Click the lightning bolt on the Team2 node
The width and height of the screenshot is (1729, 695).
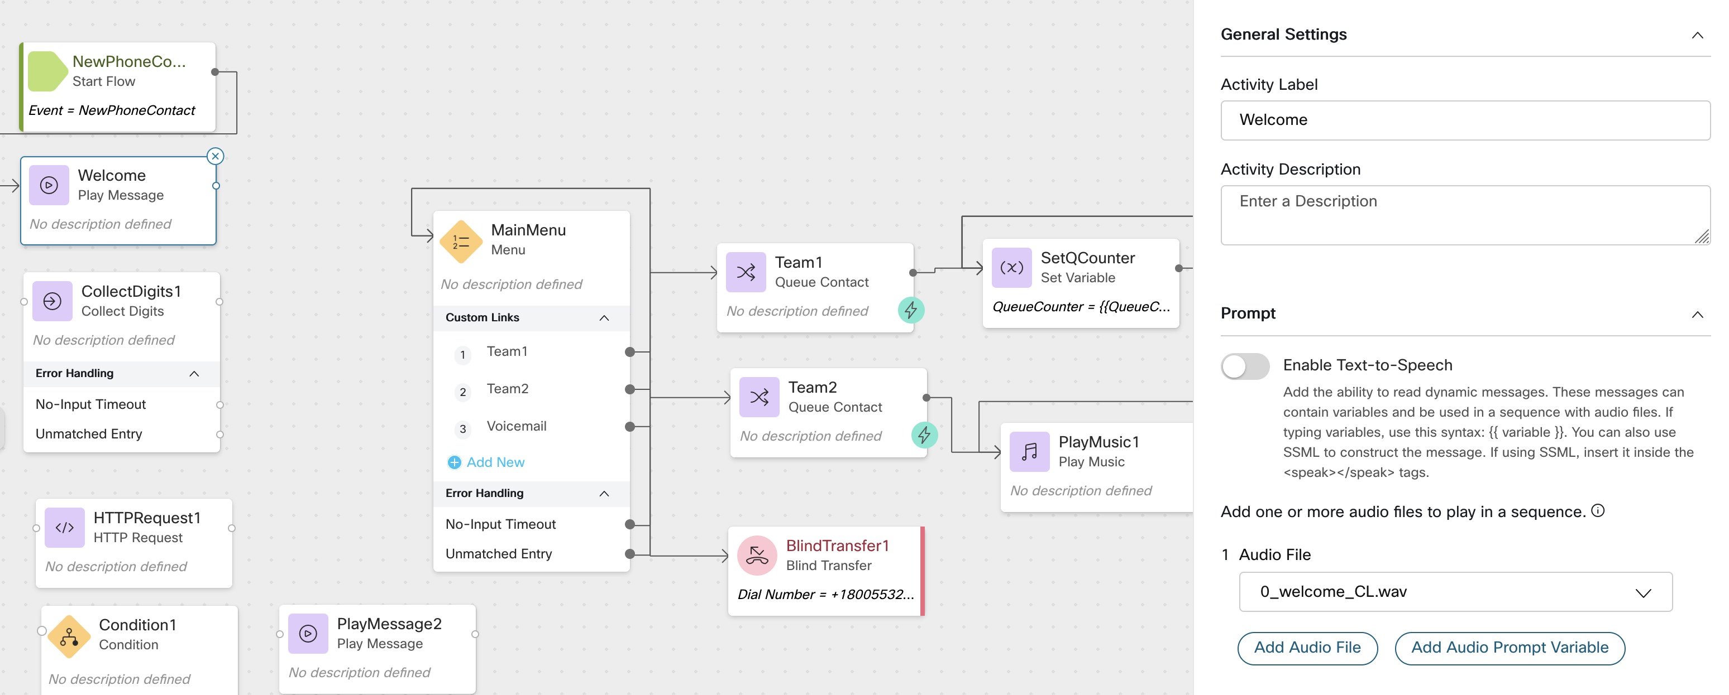(924, 435)
